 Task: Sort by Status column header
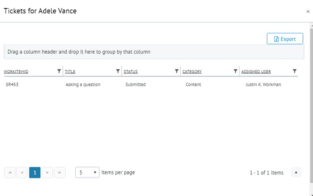click(x=131, y=71)
